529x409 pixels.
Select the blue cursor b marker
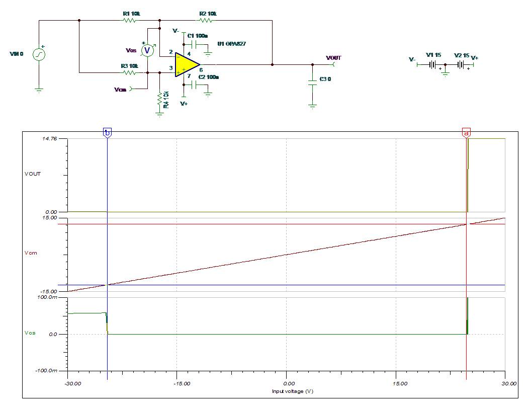[107, 133]
